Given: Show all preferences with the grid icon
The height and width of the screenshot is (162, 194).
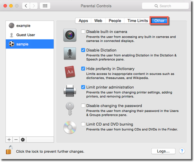Looking at the screenshot, I should click(x=45, y=6).
